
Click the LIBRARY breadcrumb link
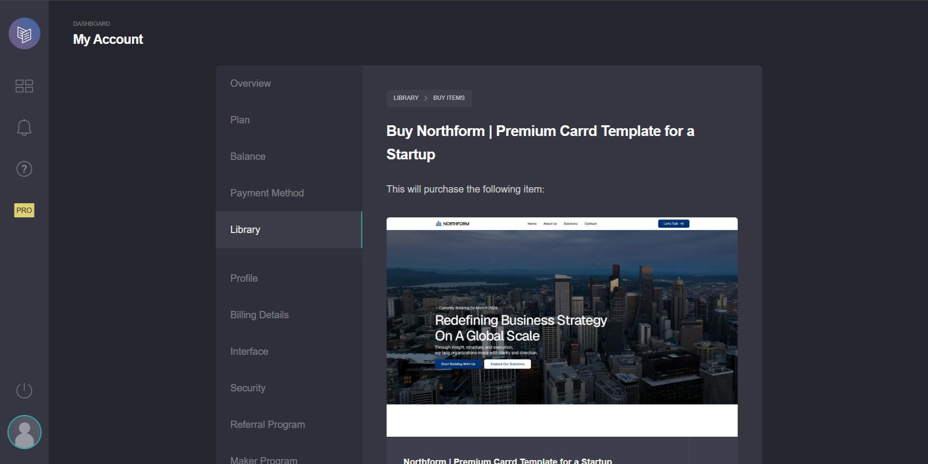[406, 98]
